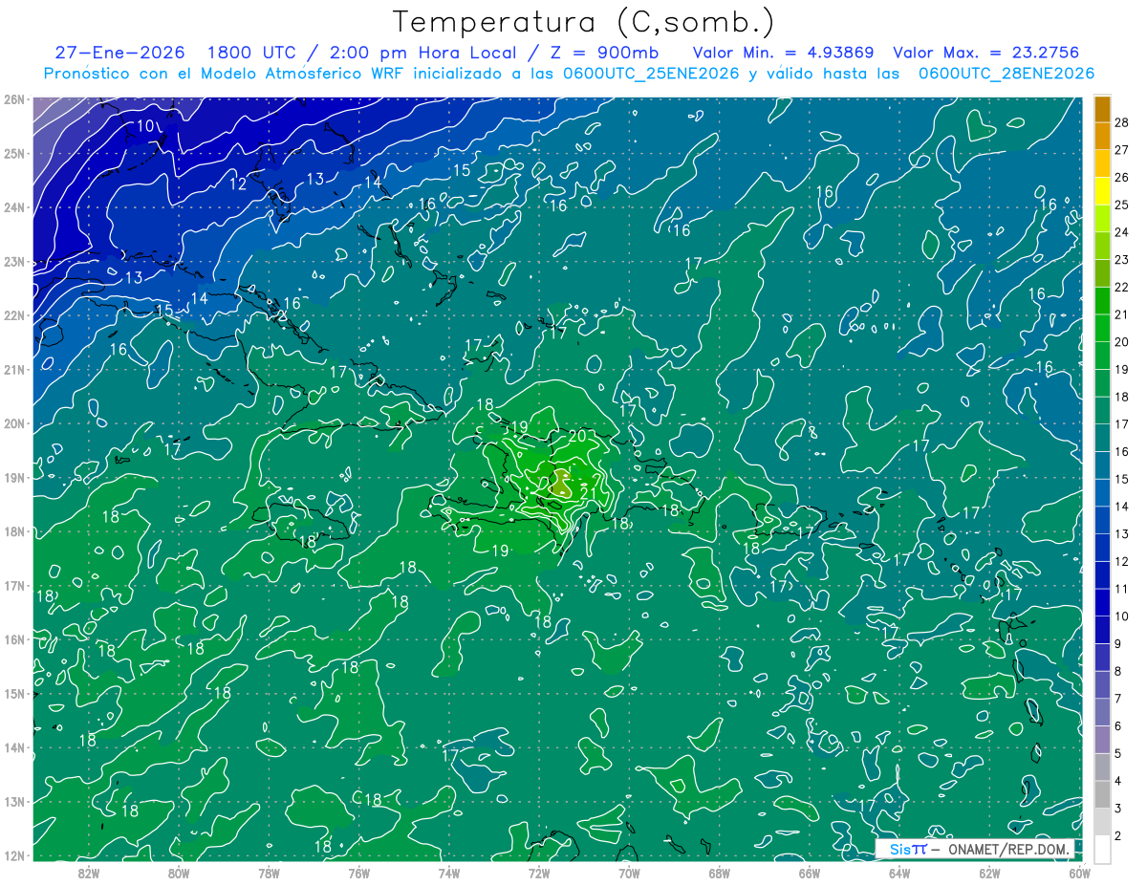
Task: Click the "1800 UTC" time text
Action: (x=252, y=53)
